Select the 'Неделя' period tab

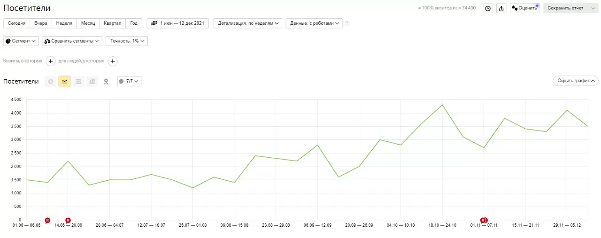64,23
